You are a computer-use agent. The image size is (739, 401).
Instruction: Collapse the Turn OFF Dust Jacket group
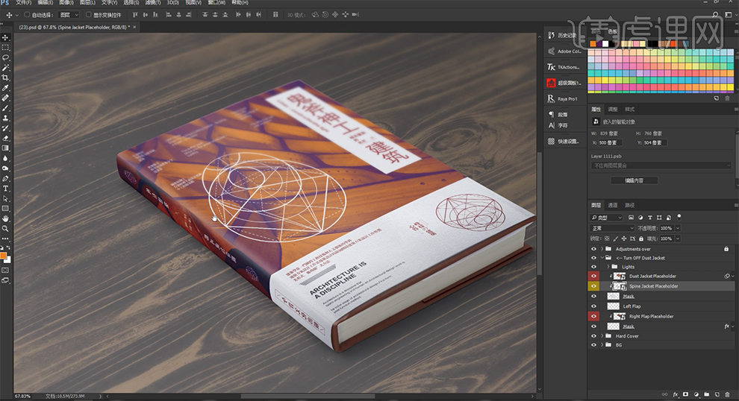pyautogui.click(x=602, y=258)
